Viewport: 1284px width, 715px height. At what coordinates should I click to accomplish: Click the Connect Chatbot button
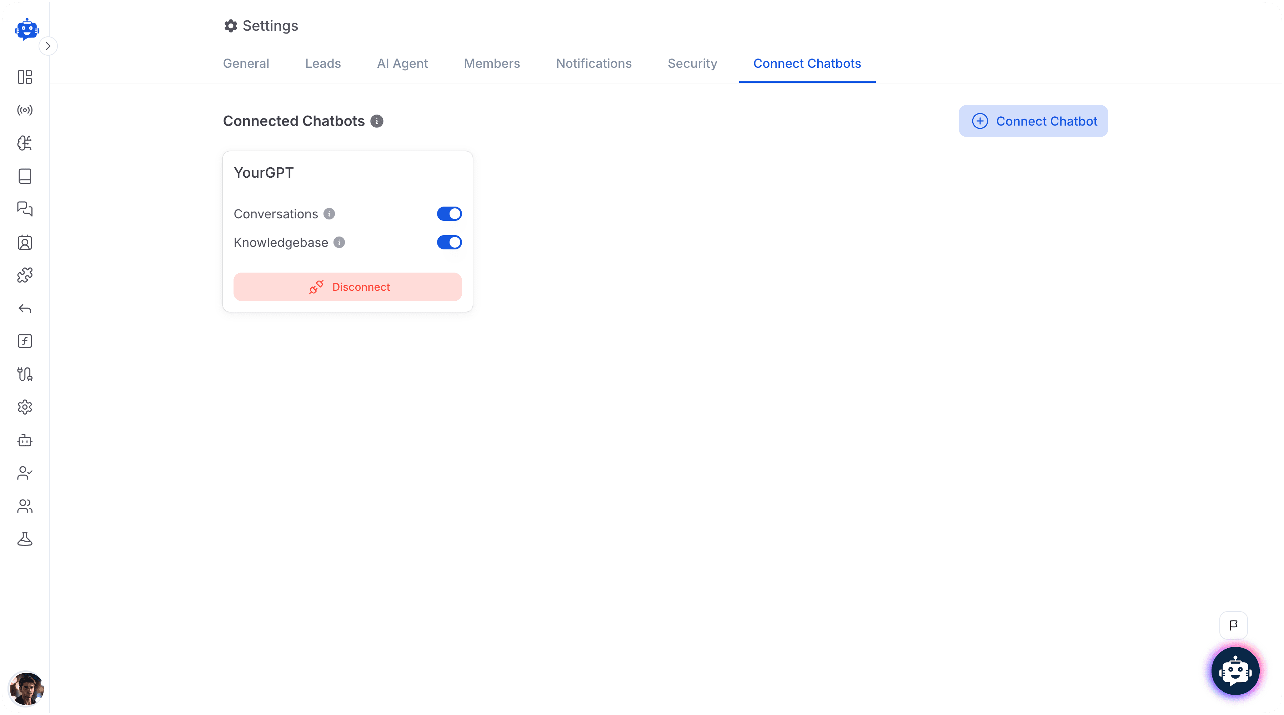click(x=1033, y=121)
